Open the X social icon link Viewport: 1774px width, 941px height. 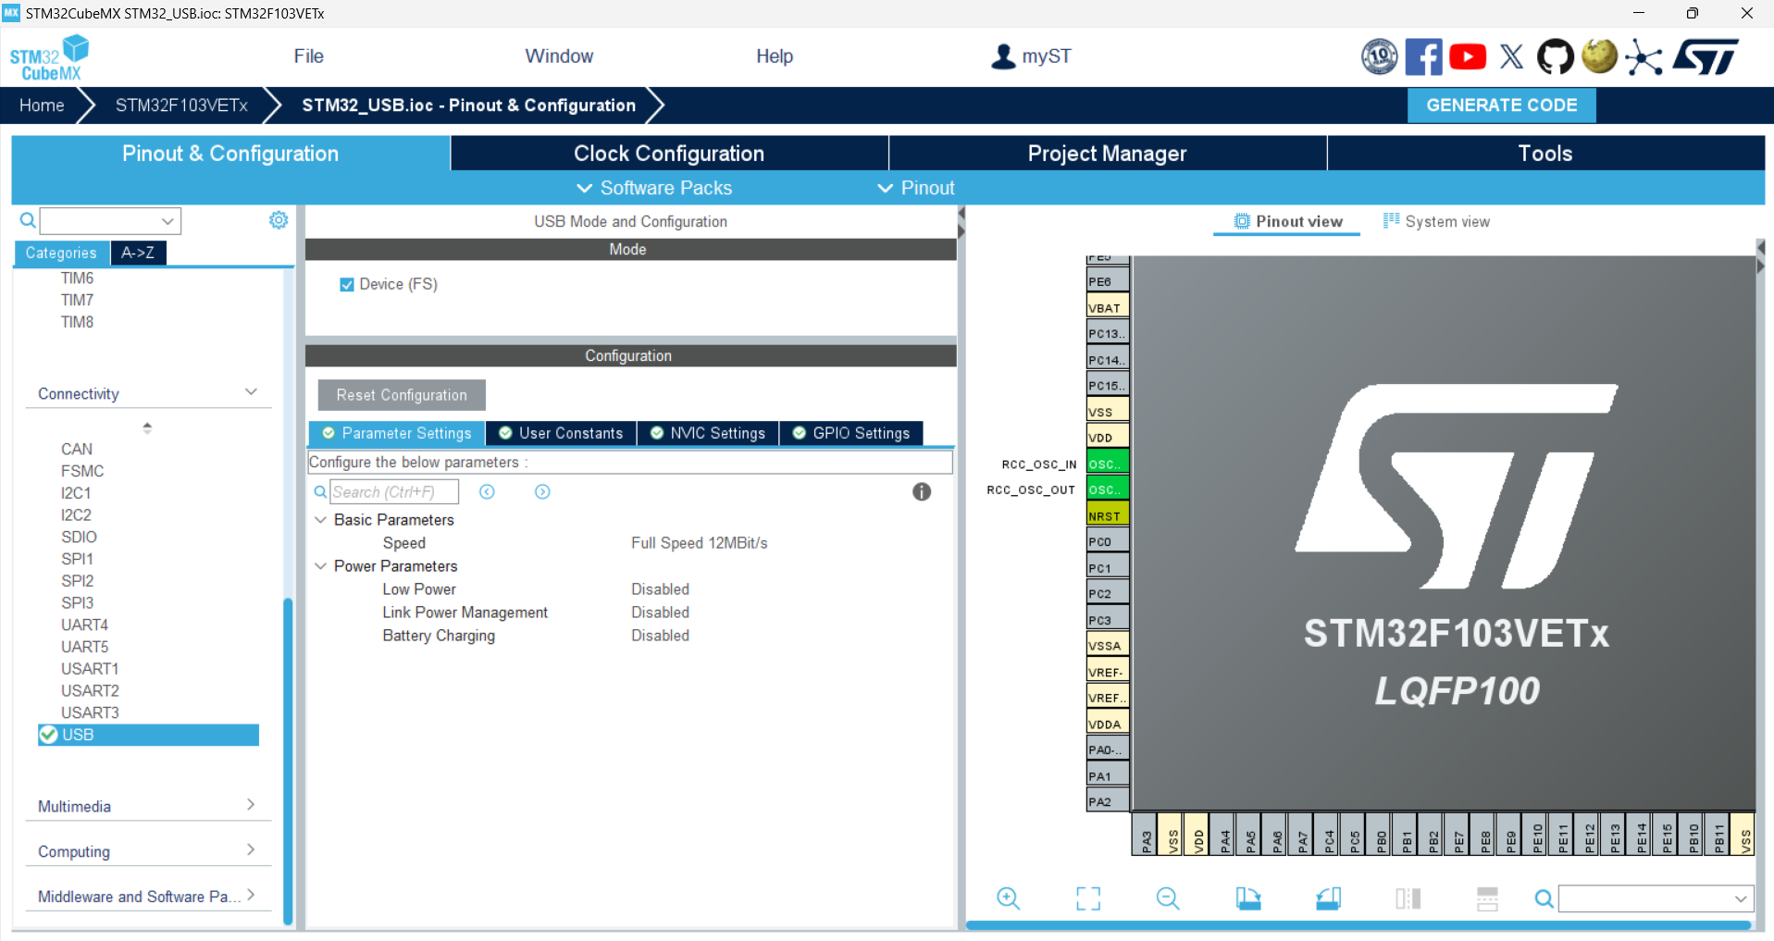click(1511, 56)
